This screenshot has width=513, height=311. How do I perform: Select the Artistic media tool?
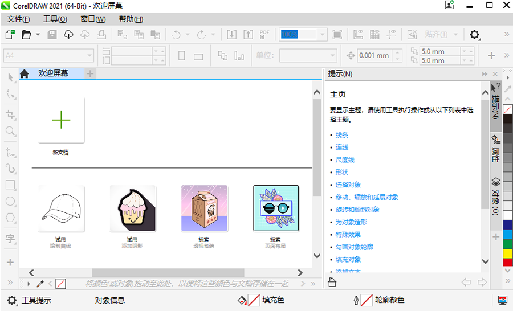coord(10,169)
